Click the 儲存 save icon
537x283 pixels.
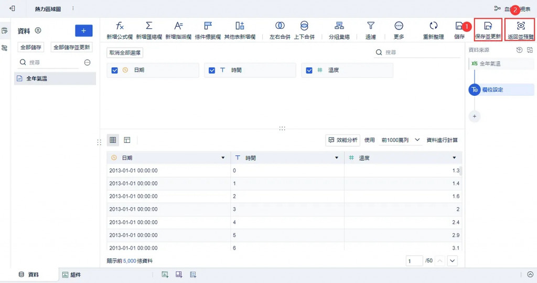[459, 26]
